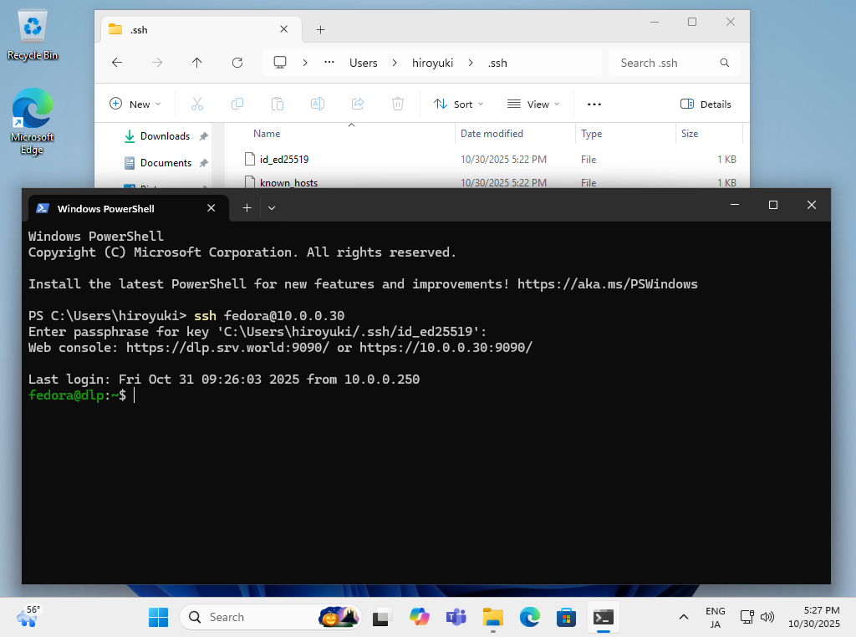Image resolution: width=856 pixels, height=637 pixels.
Task: Click the Search .ssh input box
Action: tap(665, 63)
